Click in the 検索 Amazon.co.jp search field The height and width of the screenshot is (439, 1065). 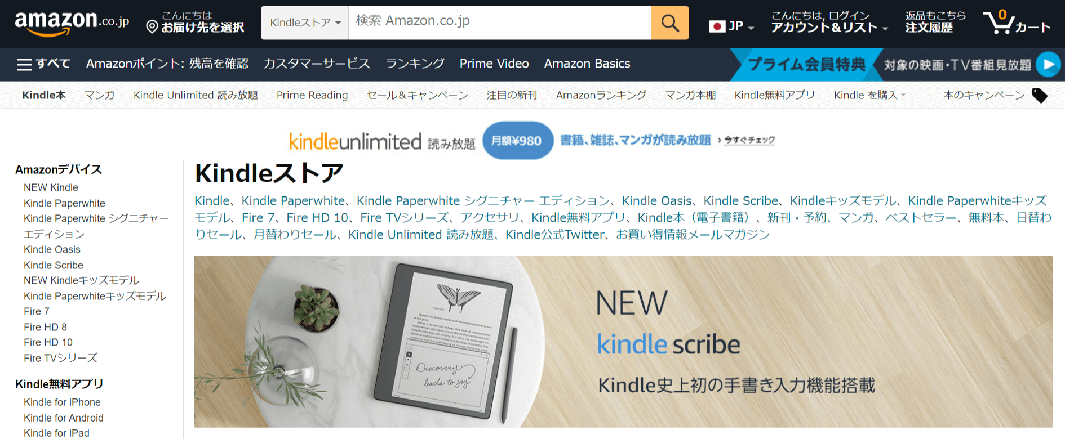click(500, 23)
